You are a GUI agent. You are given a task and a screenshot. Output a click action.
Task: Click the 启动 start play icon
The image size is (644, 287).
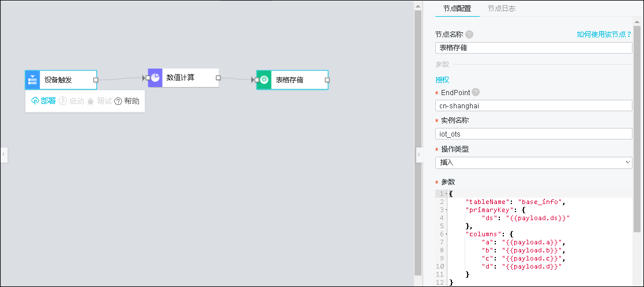63,101
